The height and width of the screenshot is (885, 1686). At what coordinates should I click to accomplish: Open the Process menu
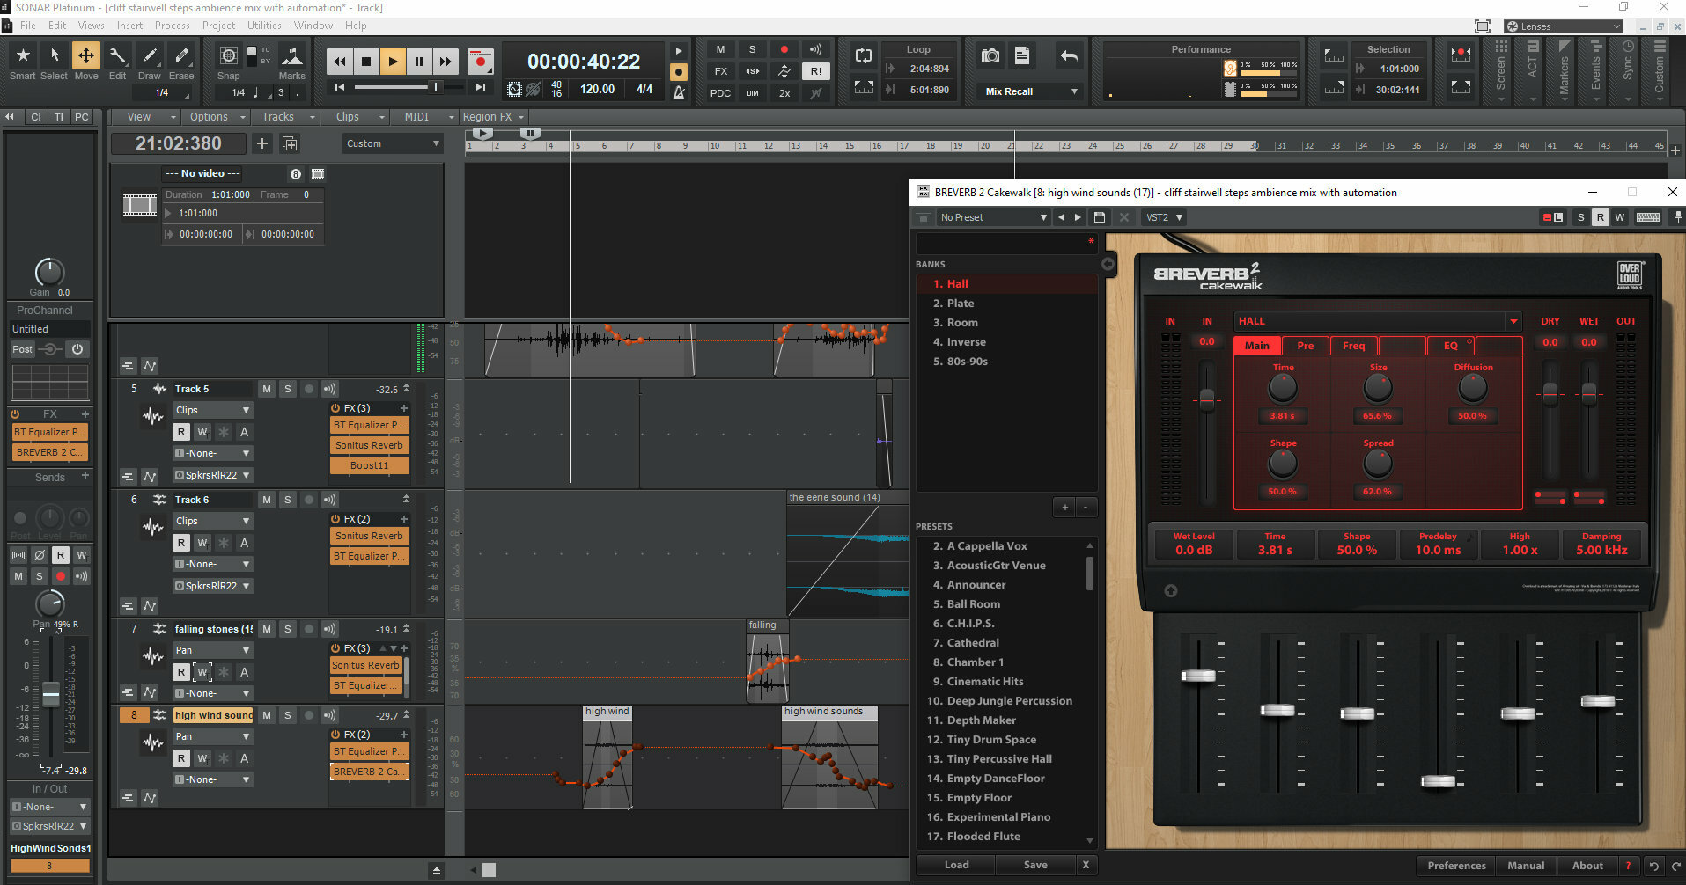(x=172, y=26)
